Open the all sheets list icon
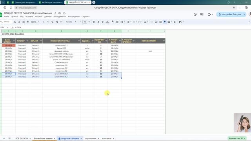The width and height of the screenshot is (251, 141). 9,138
